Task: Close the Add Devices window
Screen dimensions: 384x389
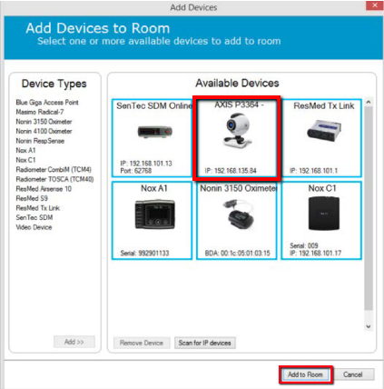Action: pyautogui.click(x=375, y=5)
